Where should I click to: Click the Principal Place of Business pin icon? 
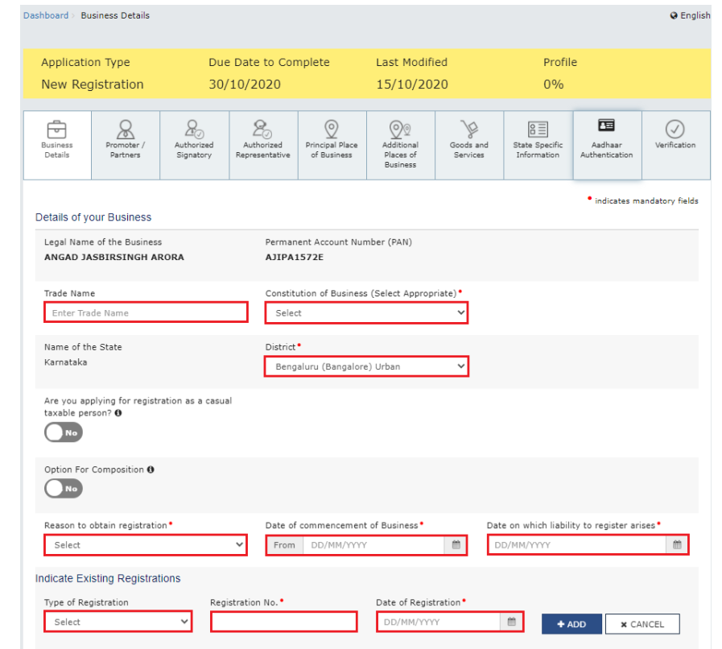pyautogui.click(x=332, y=129)
